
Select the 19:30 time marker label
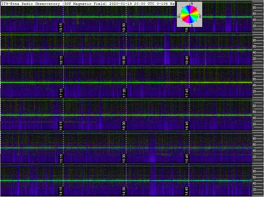124,28
